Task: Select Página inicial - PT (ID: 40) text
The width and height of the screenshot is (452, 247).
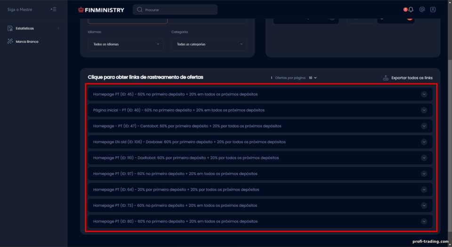Action: 179,110
